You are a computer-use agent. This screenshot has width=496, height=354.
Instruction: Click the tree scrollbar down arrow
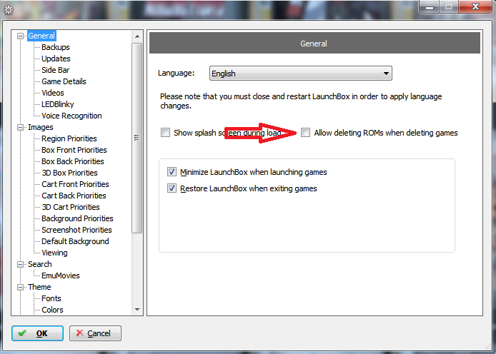(x=137, y=310)
